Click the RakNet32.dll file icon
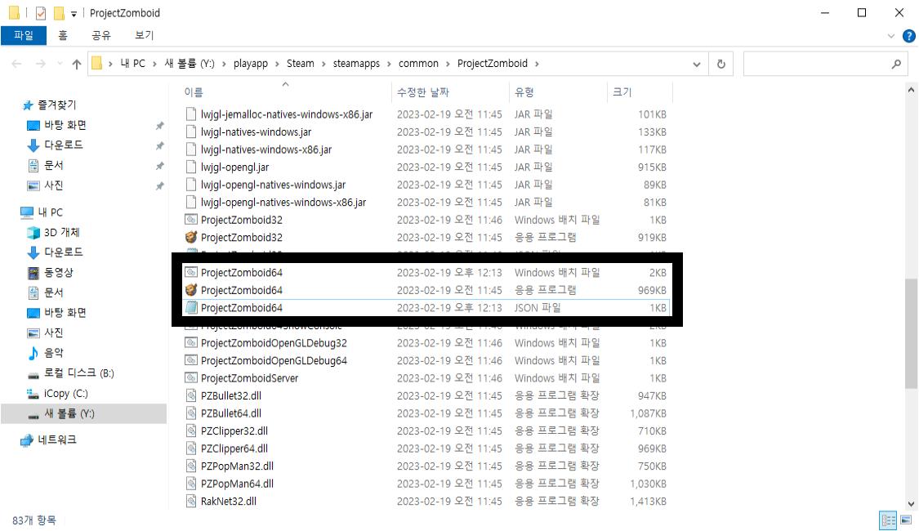 190,501
